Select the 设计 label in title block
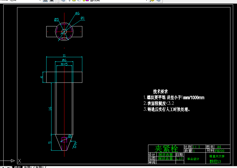Image resolution: width=237 pixels, height=168 pixels. click(152, 155)
